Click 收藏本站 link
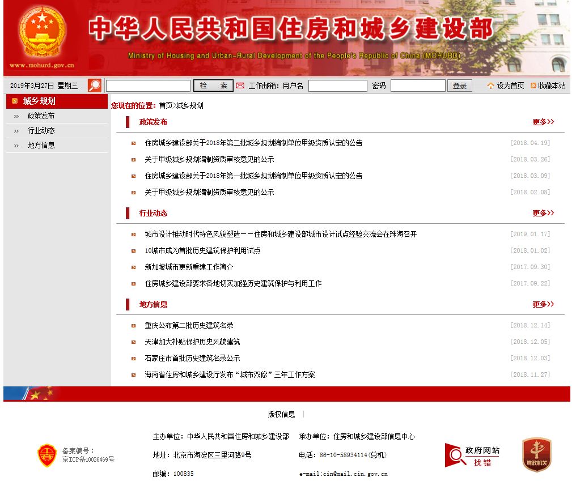The width and height of the screenshot is (576, 494). point(552,86)
